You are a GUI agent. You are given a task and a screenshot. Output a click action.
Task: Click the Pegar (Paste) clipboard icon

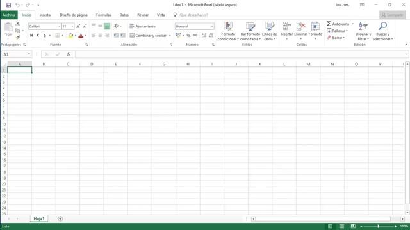pos(8,27)
